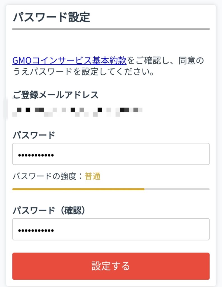The height and width of the screenshot is (287, 222).
Task: Tap the red 設定する submit button text
Action: [x=111, y=267]
